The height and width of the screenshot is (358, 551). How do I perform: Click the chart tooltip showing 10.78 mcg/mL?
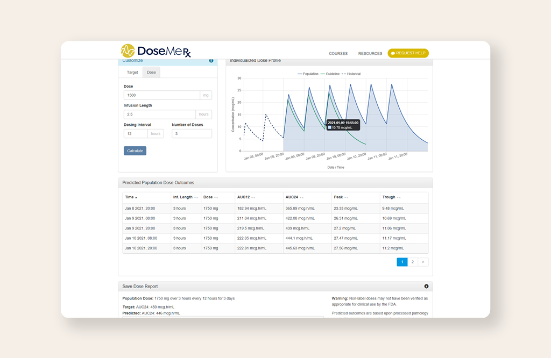pyautogui.click(x=343, y=125)
